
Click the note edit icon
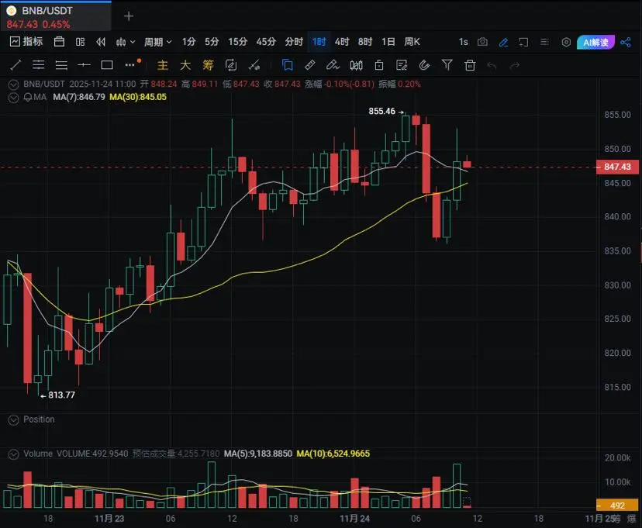click(x=402, y=65)
